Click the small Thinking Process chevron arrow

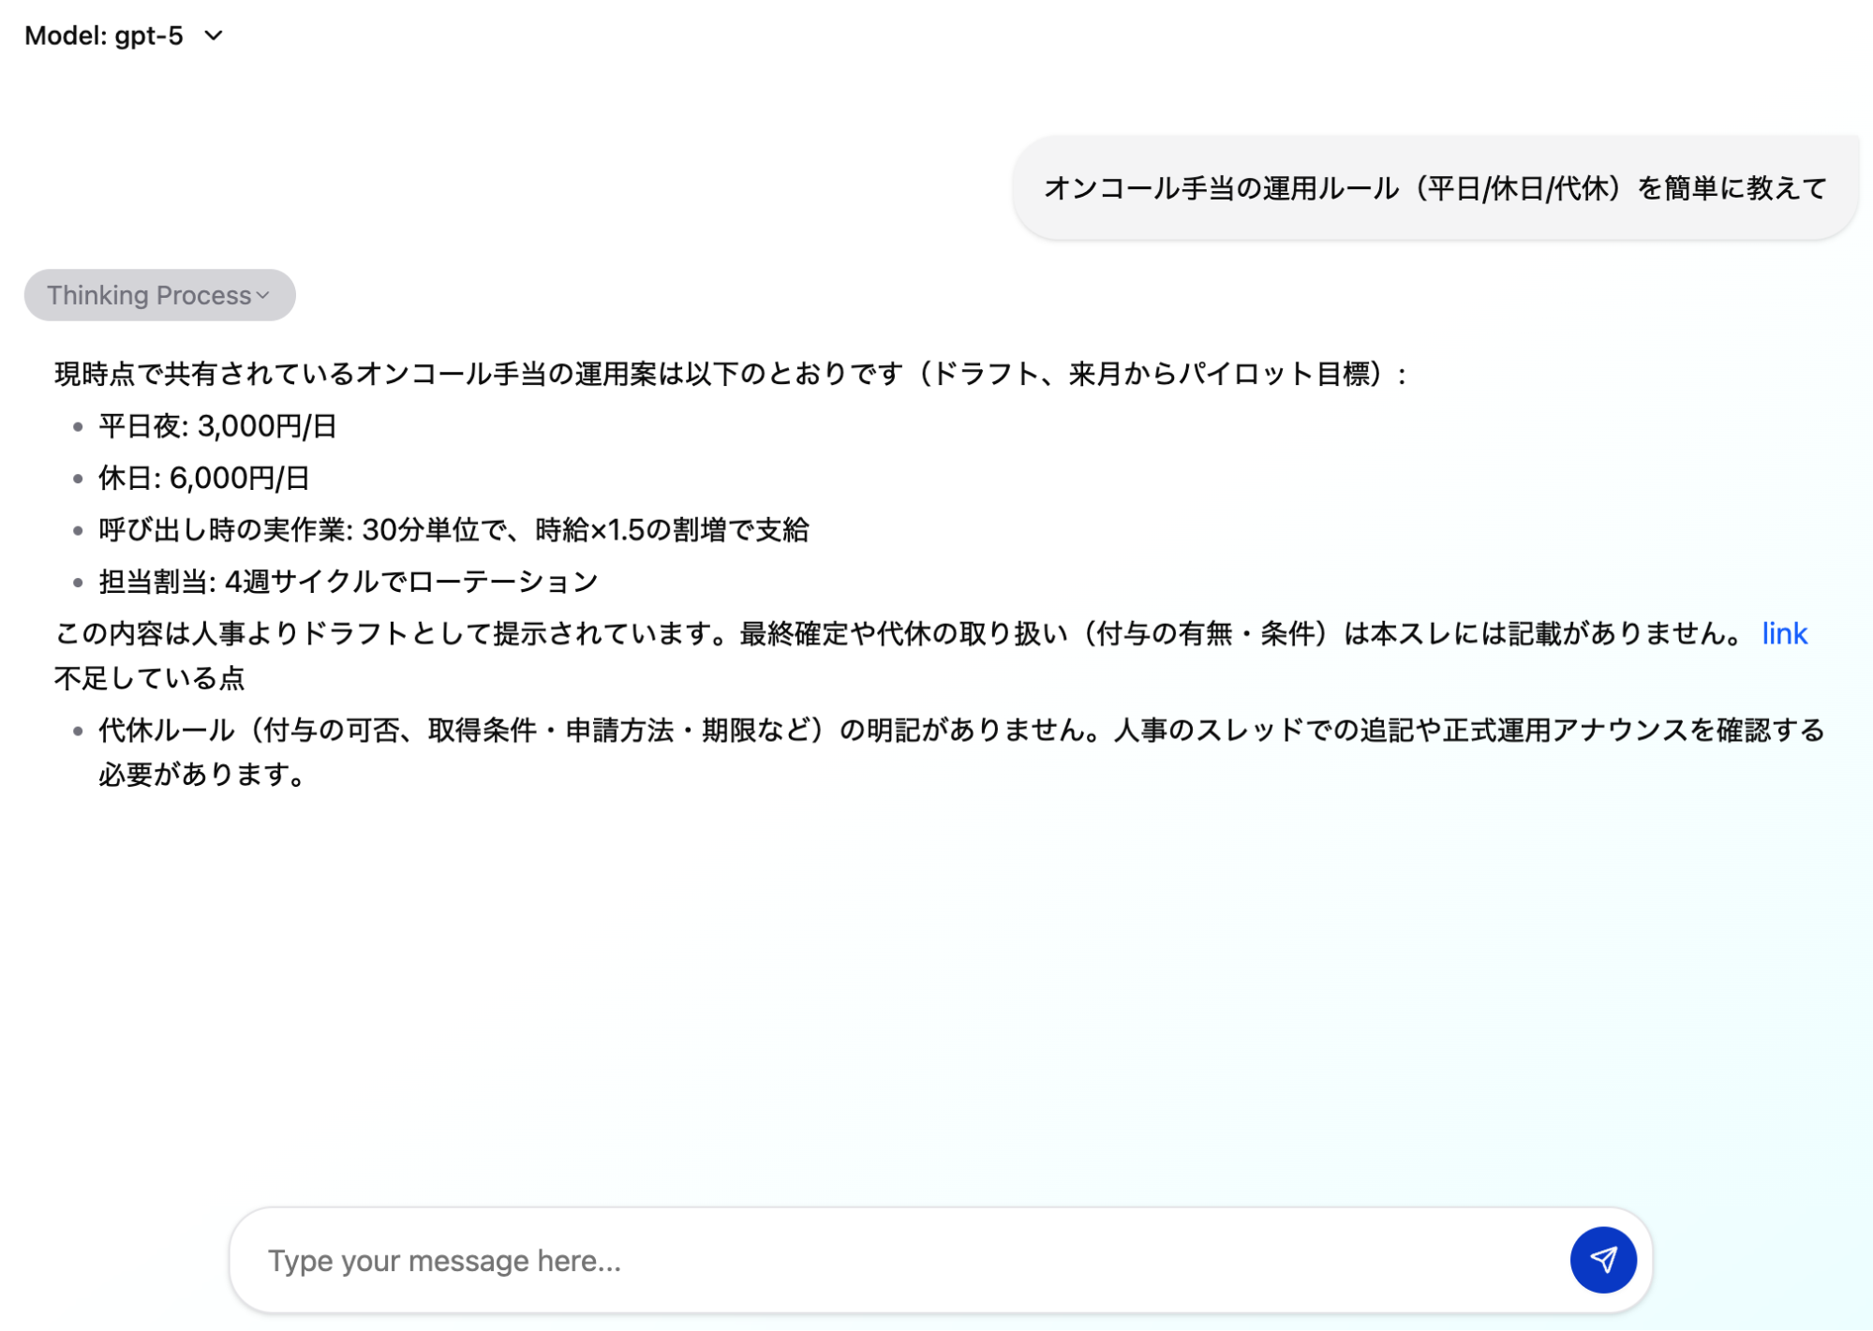263,295
